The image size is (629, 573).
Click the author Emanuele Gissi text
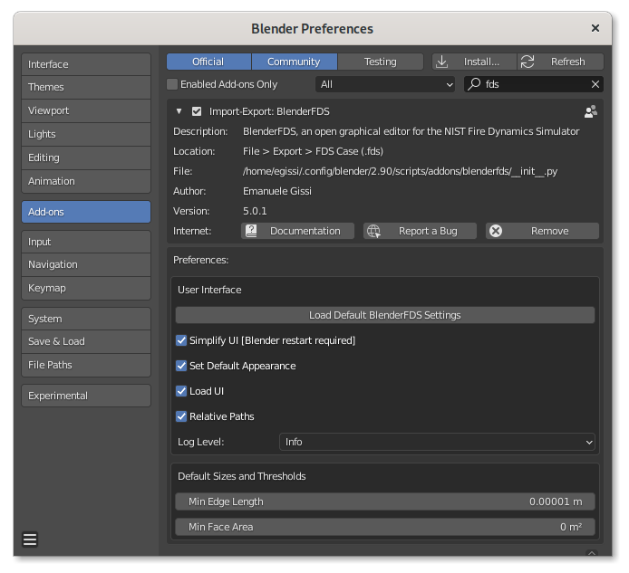coord(277,191)
